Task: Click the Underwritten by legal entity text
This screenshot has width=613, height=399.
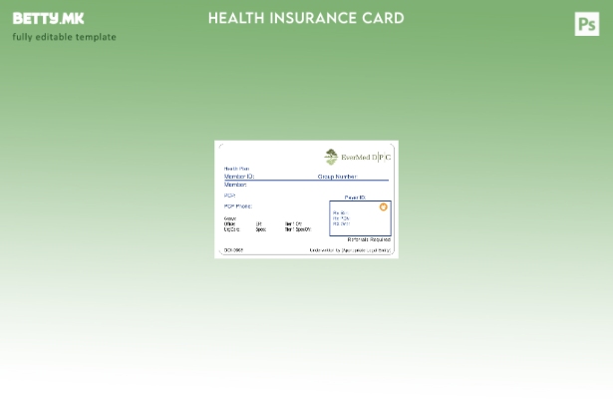Action: tap(350, 250)
